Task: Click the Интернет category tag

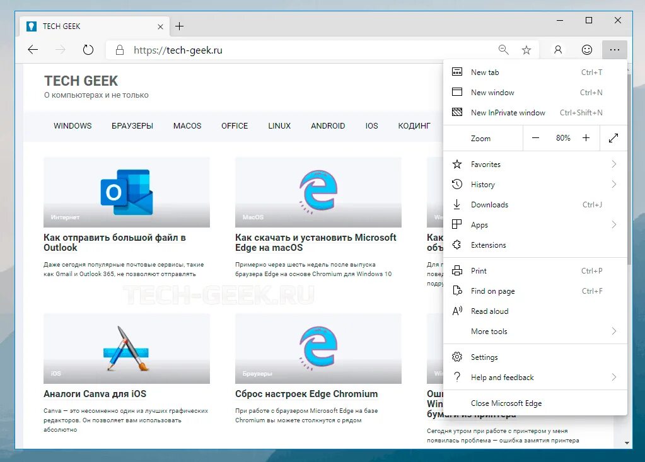Action: tap(65, 217)
